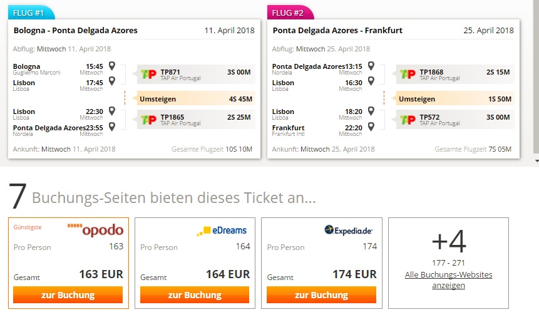539x317 pixels.
Task: Click zur Buchung under Expedia 174 EUR
Action: click(x=321, y=295)
